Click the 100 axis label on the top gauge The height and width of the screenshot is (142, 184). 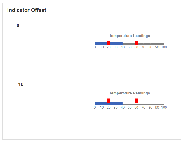click(x=164, y=47)
